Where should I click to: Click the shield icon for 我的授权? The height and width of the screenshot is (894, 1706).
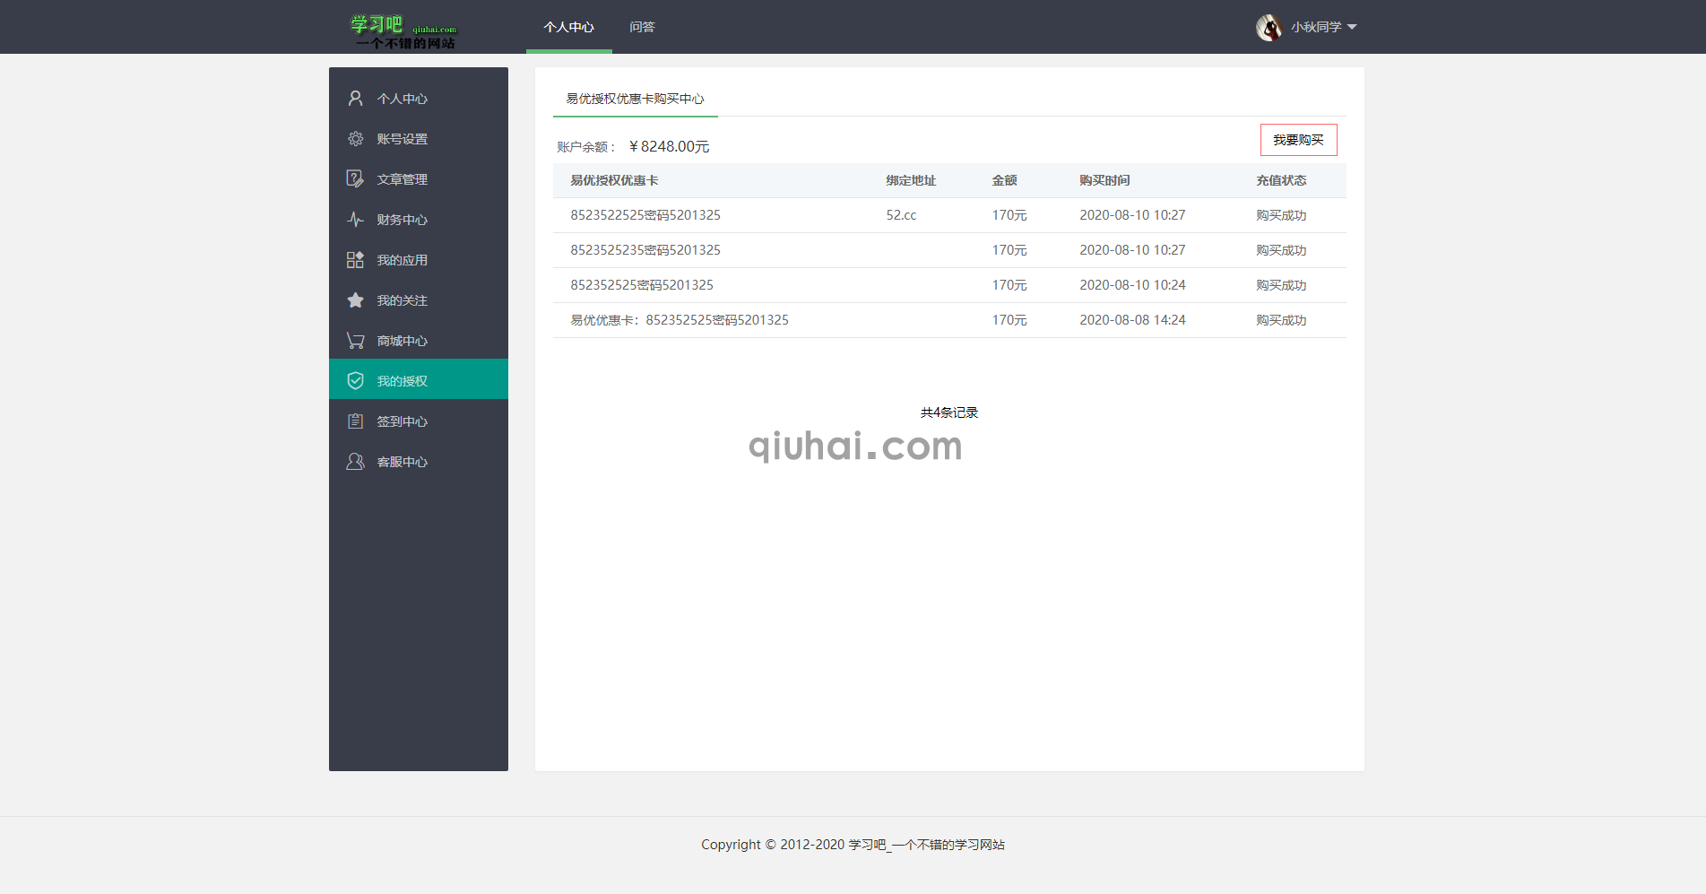pyautogui.click(x=355, y=381)
